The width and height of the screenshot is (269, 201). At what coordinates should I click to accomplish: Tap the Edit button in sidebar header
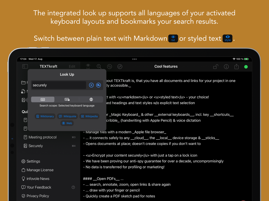pyautogui.click(x=72, y=66)
